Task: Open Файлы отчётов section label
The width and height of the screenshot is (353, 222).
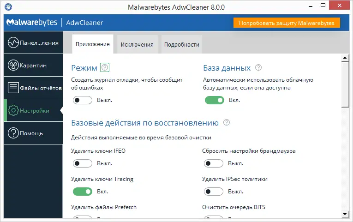Action: 41,88
